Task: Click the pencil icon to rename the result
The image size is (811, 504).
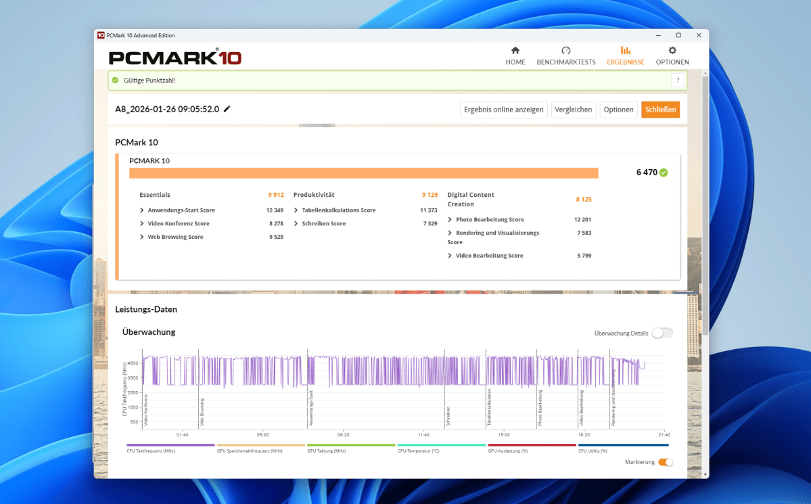Action: (x=228, y=109)
